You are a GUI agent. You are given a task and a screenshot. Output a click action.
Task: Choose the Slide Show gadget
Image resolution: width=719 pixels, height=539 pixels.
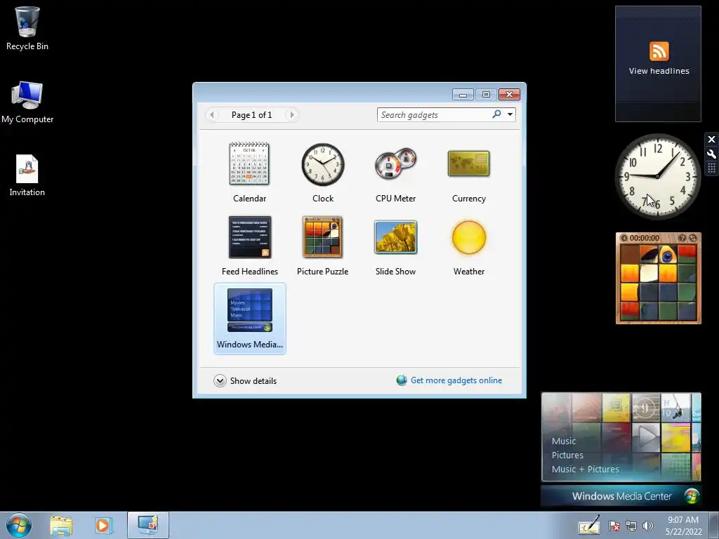(x=395, y=237)
